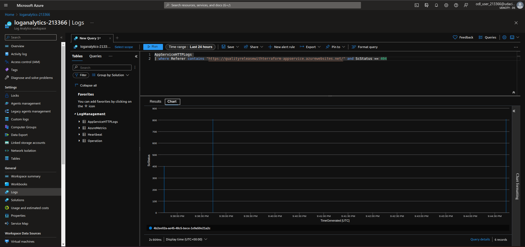Click the Log Analytics settings gear icon
525x247 pixels.
(x=504, y=37)
